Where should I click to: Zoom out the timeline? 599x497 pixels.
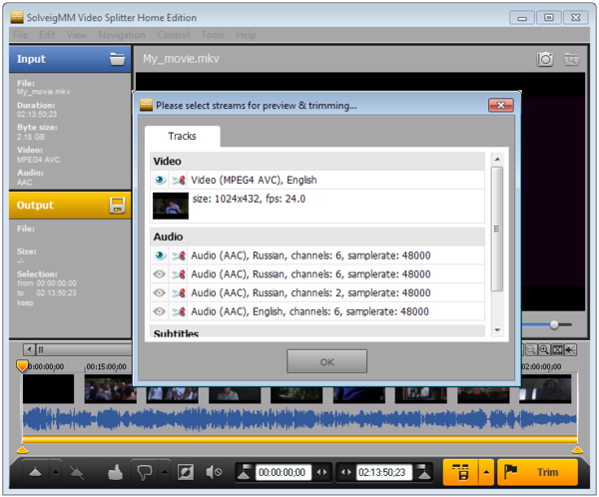pyautogui.click(x=531, y=350)
